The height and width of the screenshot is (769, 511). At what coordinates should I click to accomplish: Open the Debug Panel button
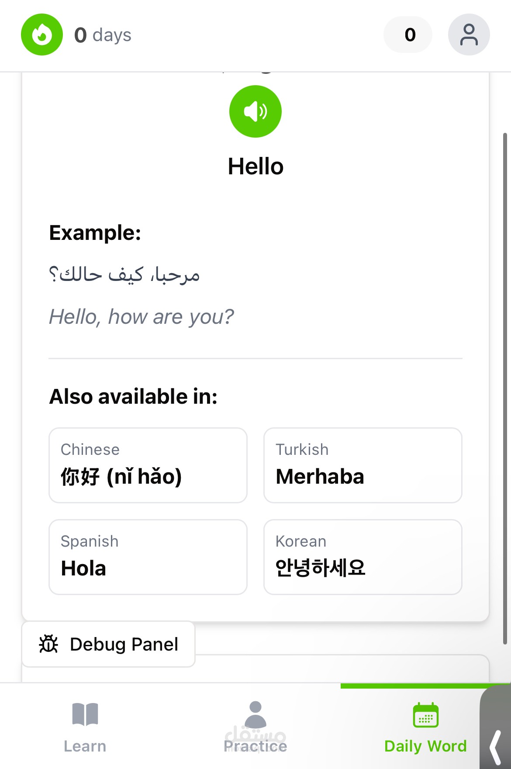click(108, 644)
